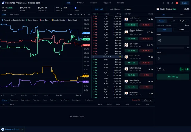Click the Amount dollar input field
The image size is (191, 132).
pyautogui.click(x=173, y=40)
